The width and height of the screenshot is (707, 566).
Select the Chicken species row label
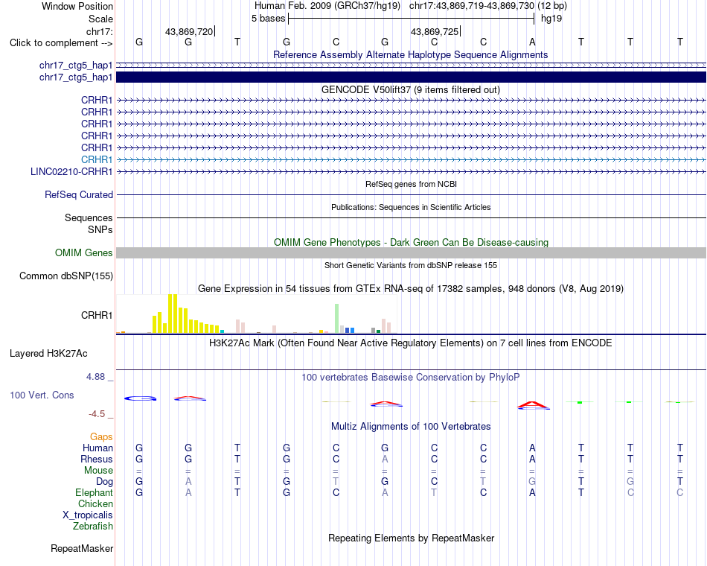[95, 503]
